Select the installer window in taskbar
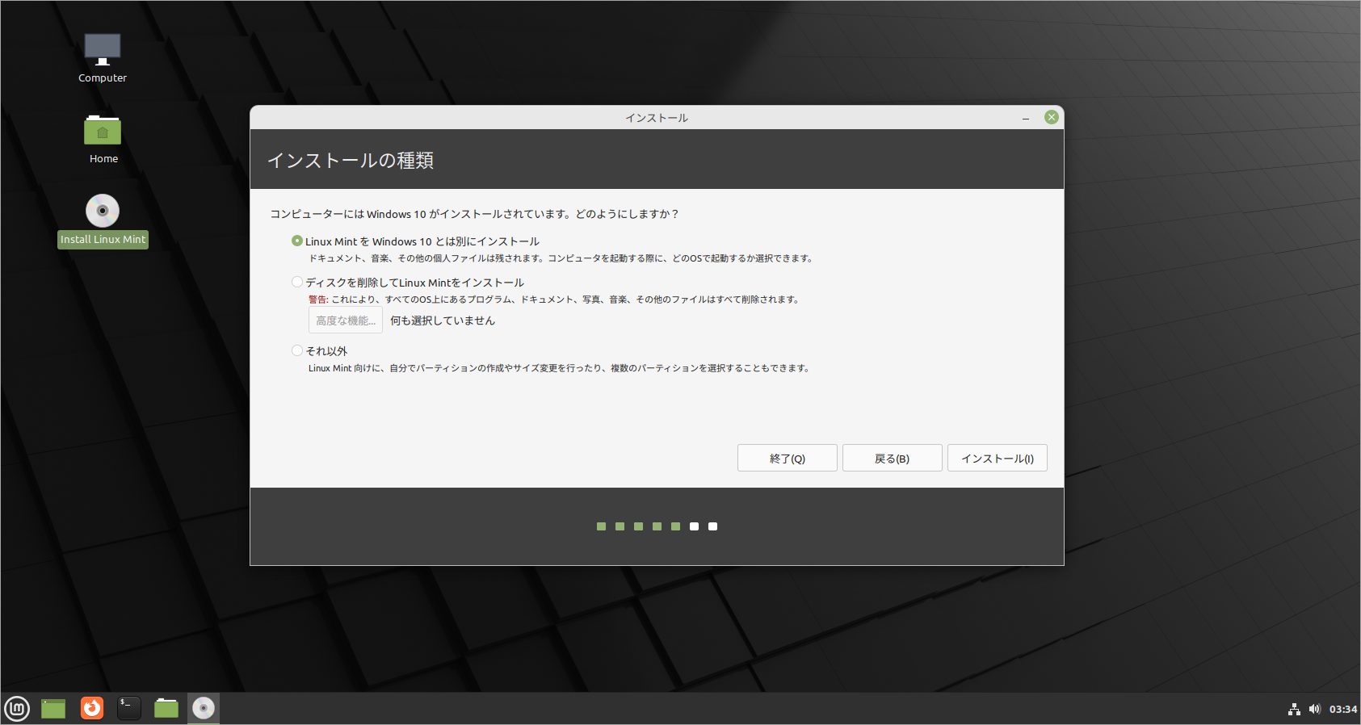 204,709
